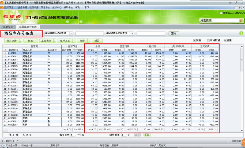Click the disabled 上页 button
This screenshot has height=148, width=245.
click(x=137, y=135)
